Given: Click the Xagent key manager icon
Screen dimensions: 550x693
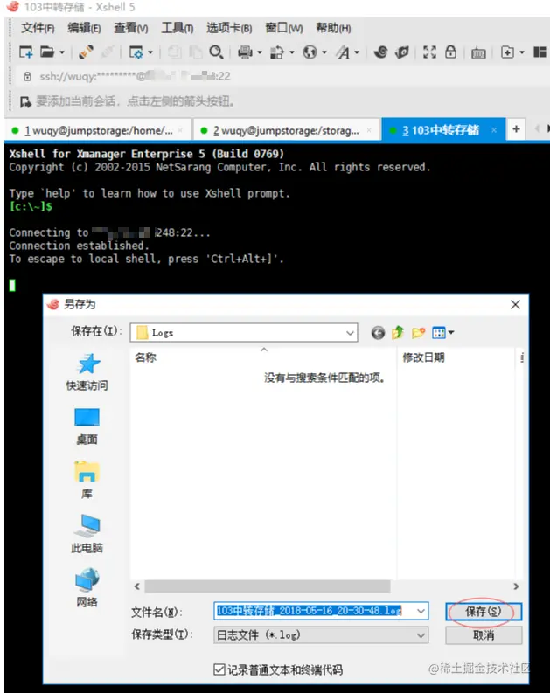Looking at the screenshot, I should (402, 52).
